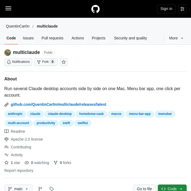Screen dimensions: 191x191
Task: Open the Actions tab
Action: 78,38
